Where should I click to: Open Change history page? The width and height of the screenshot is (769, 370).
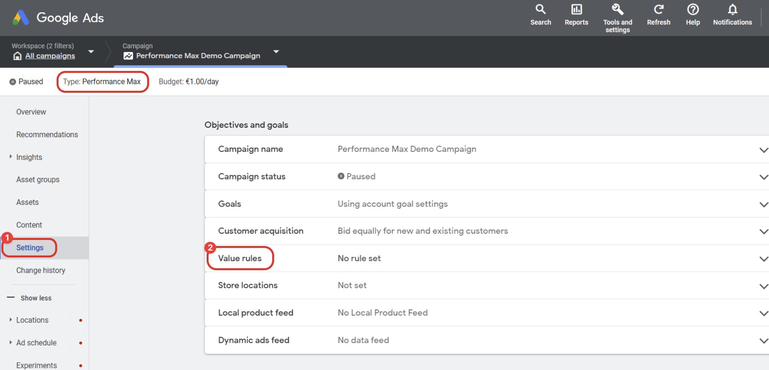click(x=41, y=270)
